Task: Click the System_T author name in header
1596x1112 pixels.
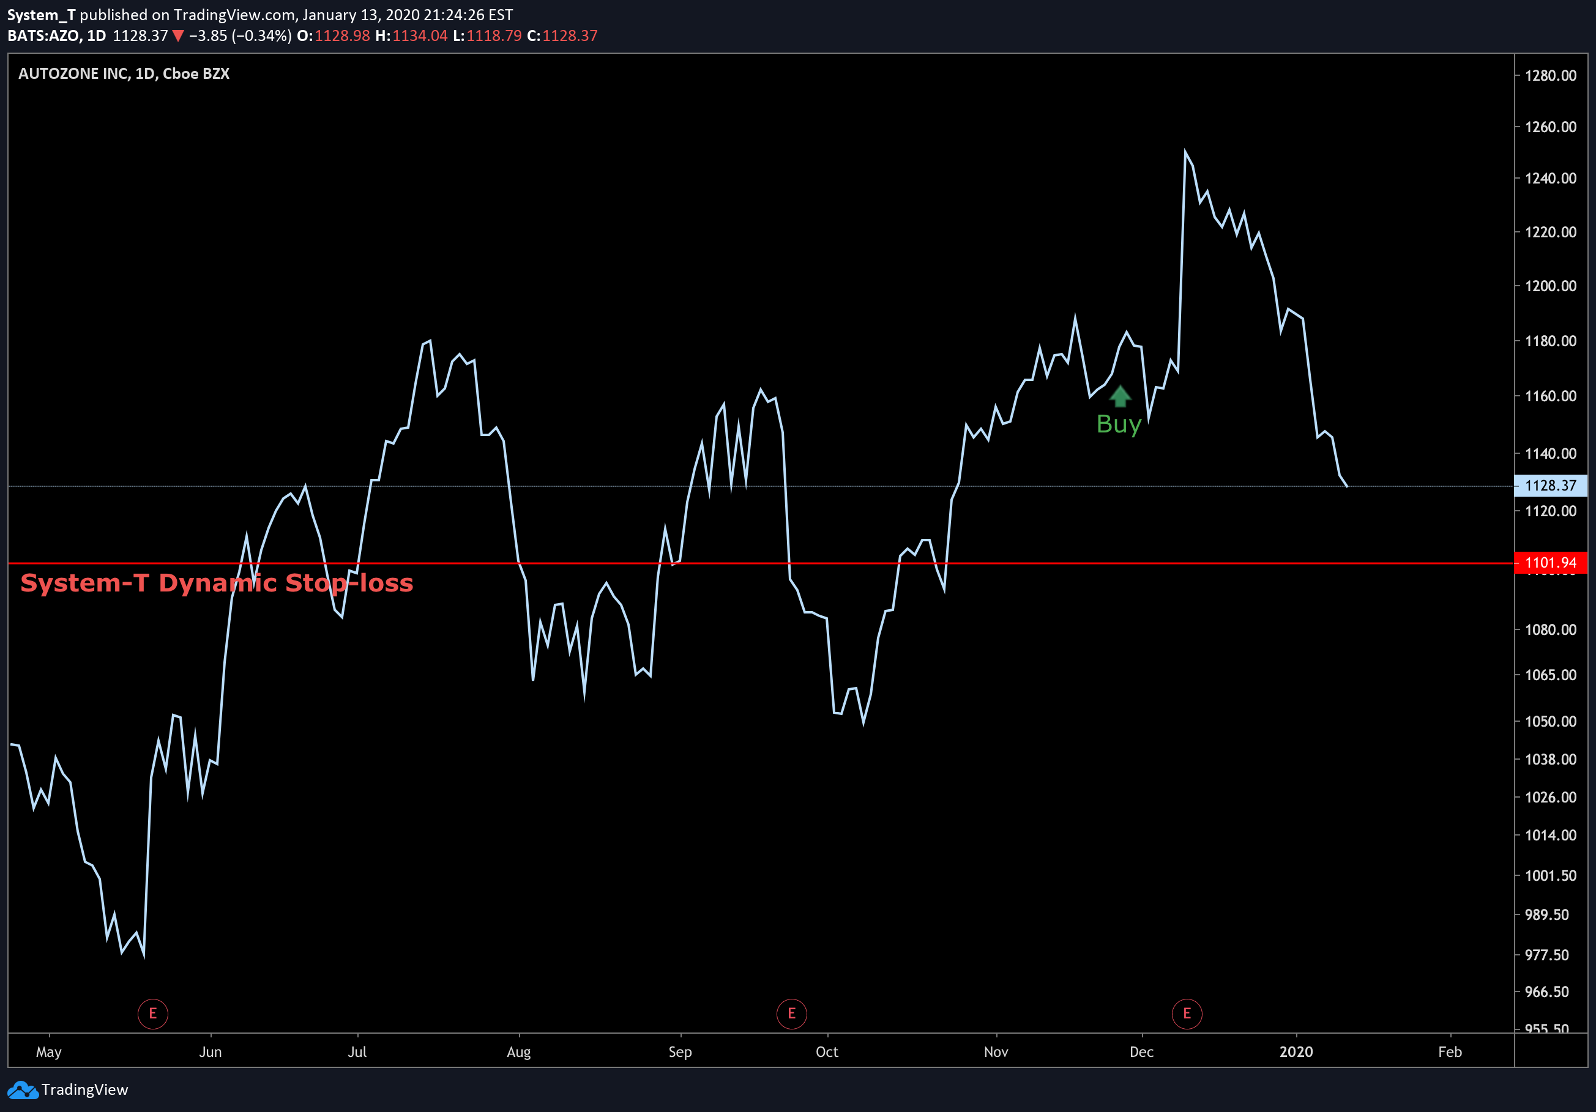Action: coord(41,15)
